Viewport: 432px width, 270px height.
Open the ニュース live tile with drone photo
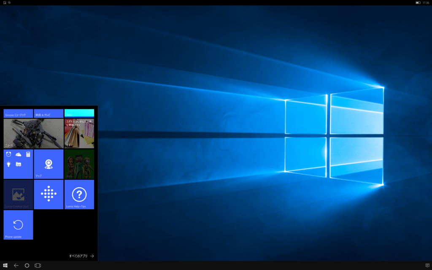point(34,134)
